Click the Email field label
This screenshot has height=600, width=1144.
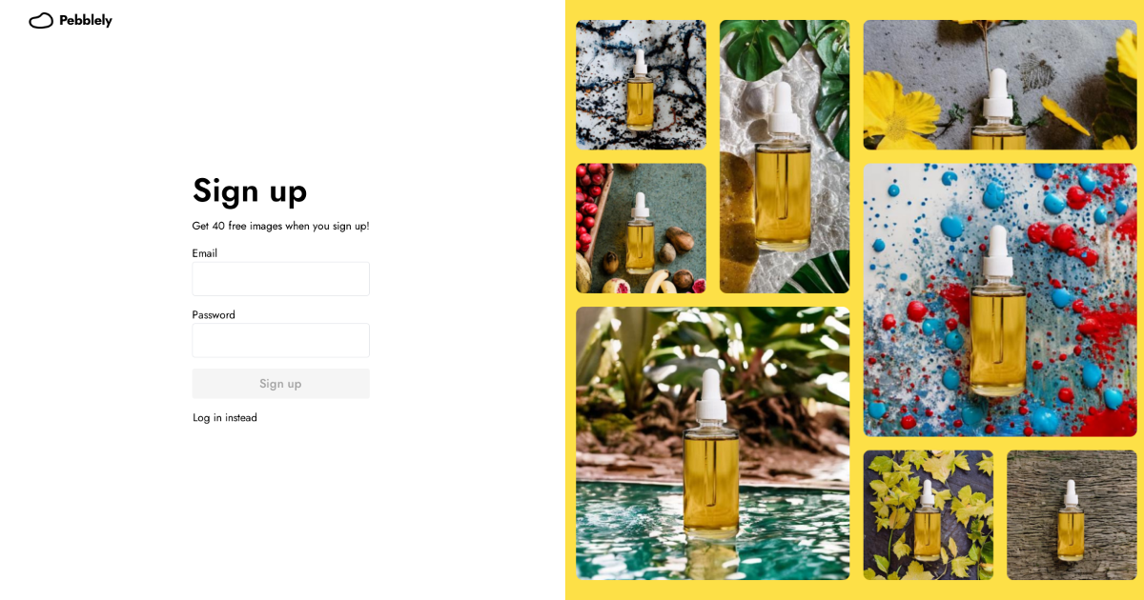(205, 253)
